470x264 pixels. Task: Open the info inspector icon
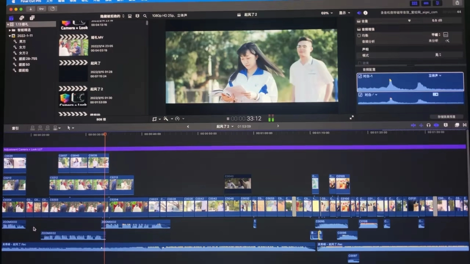pyautogui.click(x=365, y=13)
